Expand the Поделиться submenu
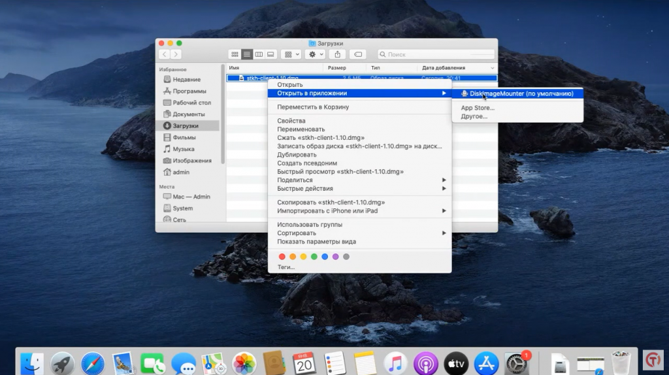669x375 pixels. (x=360, y=180)
